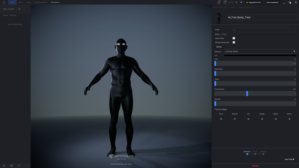
Task: Upload an AO texture map
Action: coord(248,119)
